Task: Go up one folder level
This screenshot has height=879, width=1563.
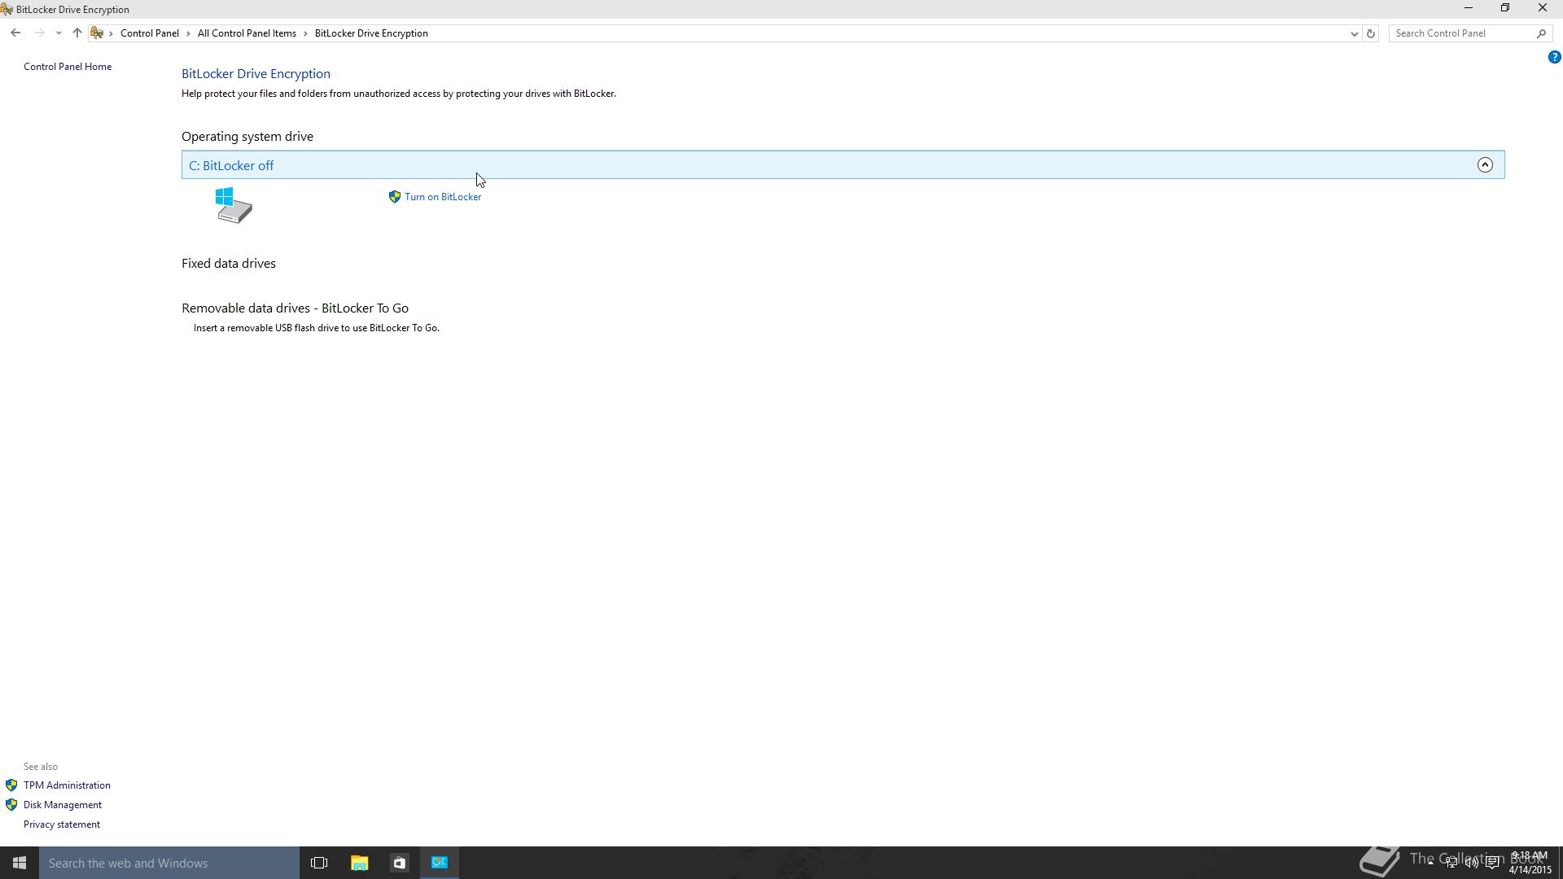Action: (77, 33)
